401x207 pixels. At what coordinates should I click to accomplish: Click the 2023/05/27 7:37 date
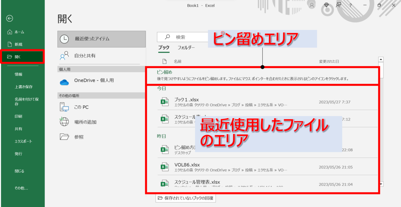335,102
